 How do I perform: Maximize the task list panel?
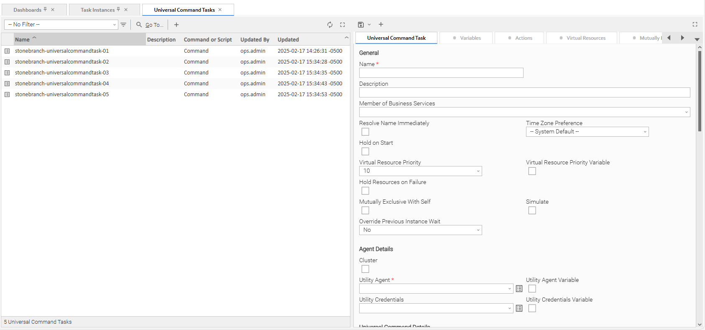(342, 25)
